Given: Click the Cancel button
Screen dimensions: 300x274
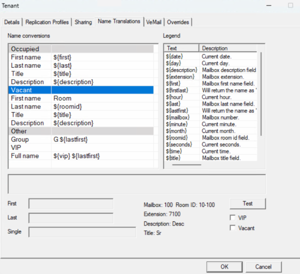Looking at the screenshot, I should point(263,266).
